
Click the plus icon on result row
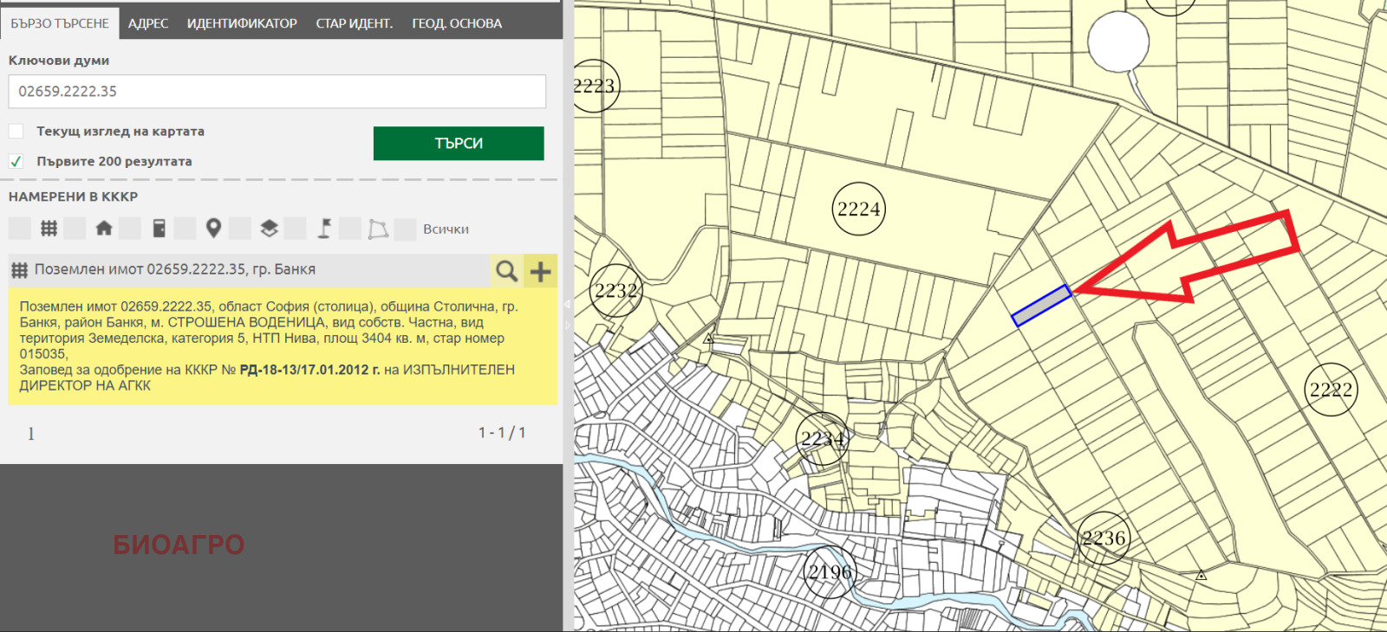541,271
